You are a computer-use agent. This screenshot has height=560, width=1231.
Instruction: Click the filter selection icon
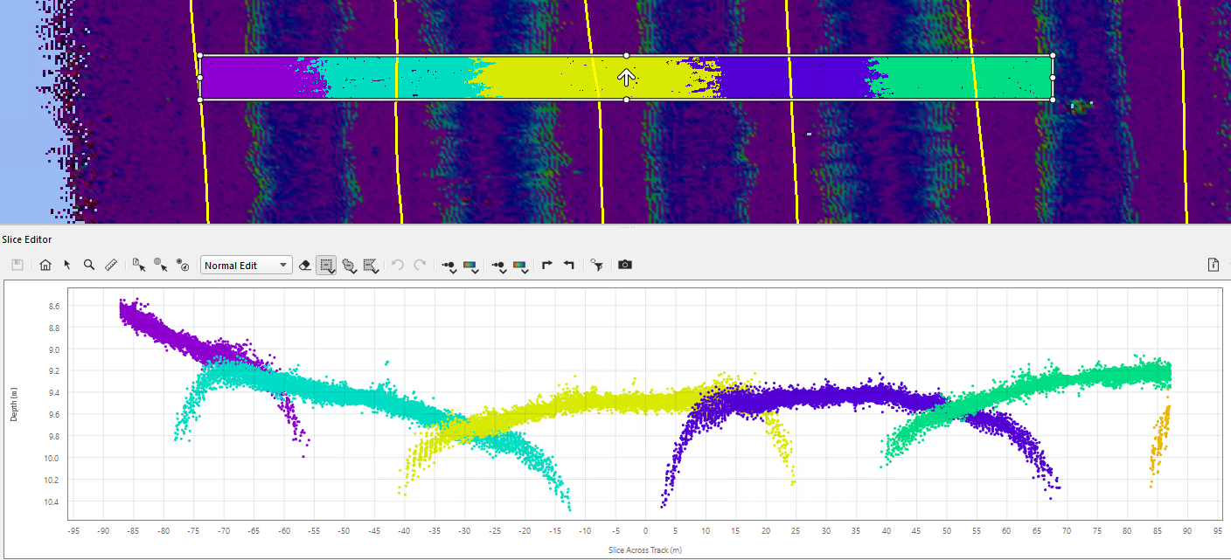click(x=596, y=265)
